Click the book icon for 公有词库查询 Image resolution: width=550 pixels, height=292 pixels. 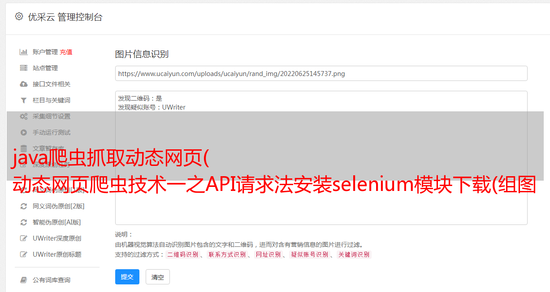click(24, 280)
